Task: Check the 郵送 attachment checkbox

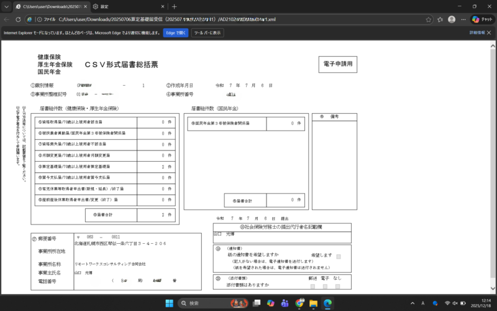Action: pos(312,286)
